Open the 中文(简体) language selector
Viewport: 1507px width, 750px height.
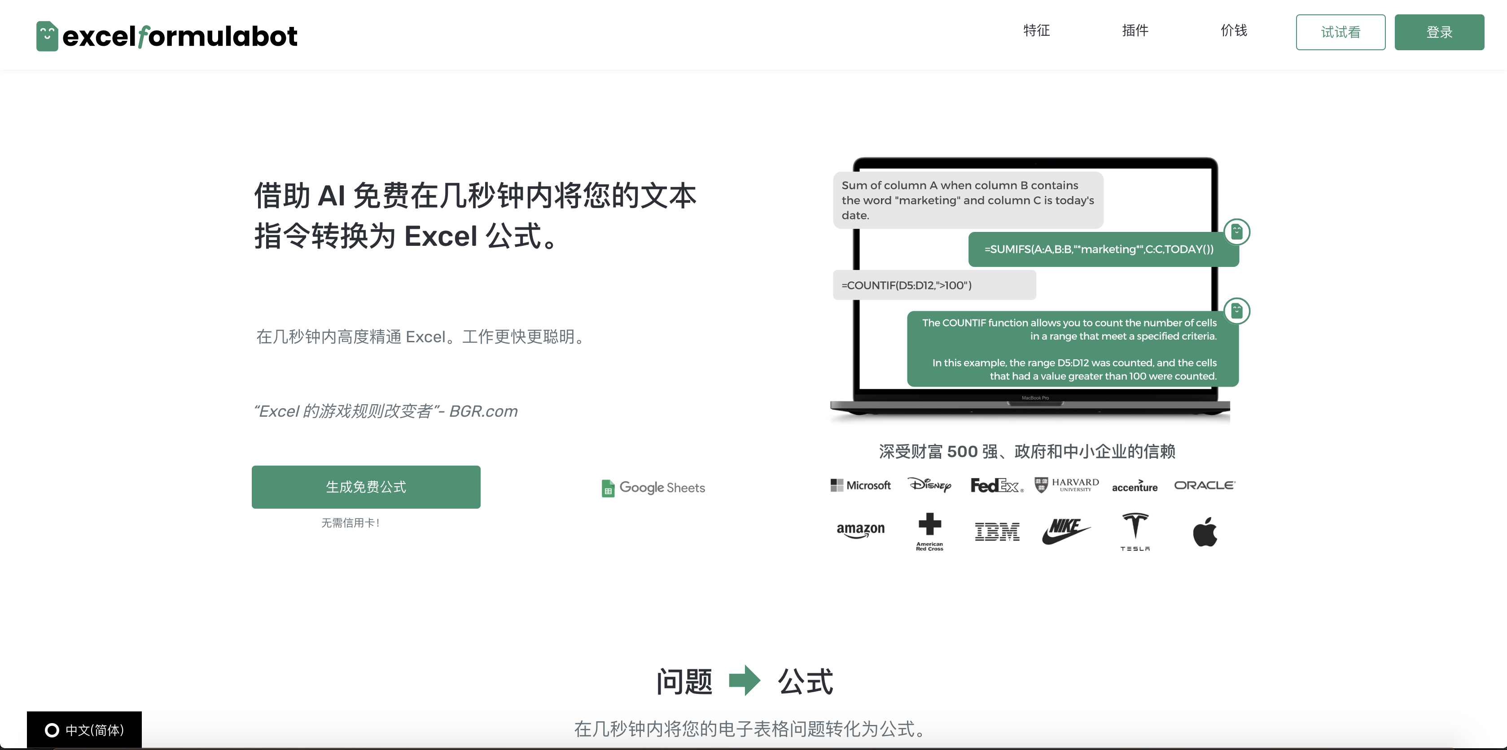pos(85,729)
